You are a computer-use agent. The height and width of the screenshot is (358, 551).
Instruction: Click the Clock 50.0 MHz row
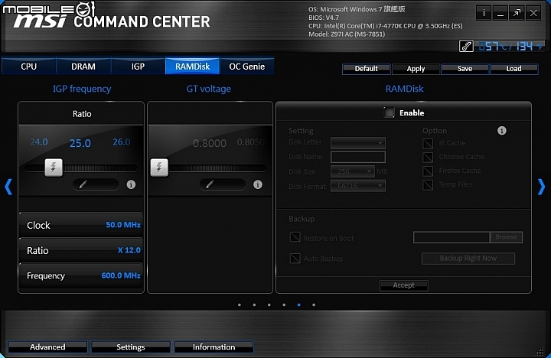tap(81, 225)
